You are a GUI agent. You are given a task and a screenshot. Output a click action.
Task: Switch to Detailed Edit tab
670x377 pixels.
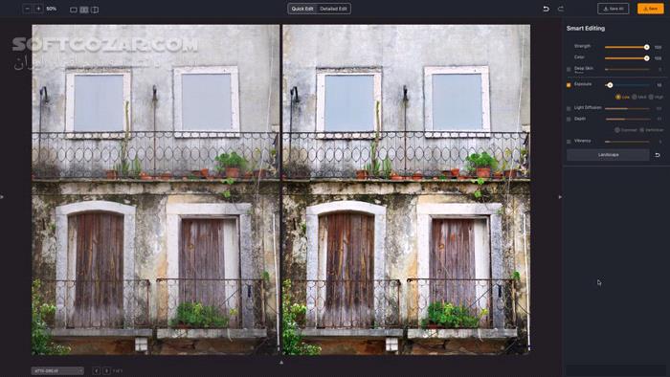point(333,9)
